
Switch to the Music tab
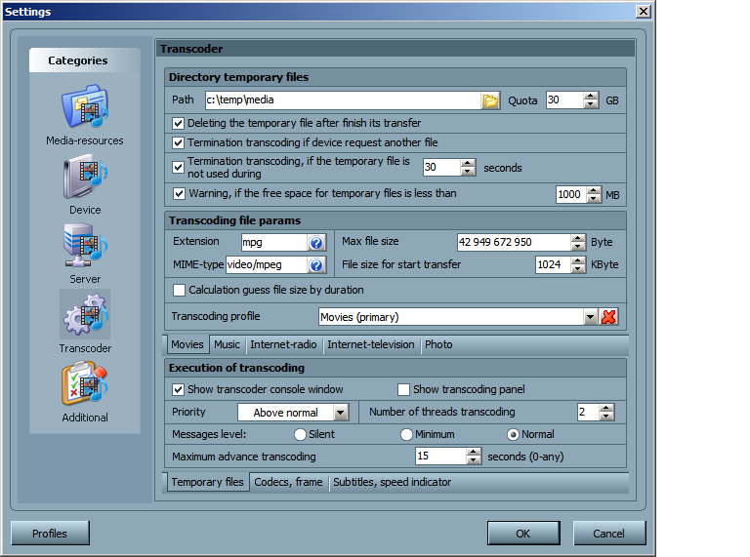click(227, 344)
